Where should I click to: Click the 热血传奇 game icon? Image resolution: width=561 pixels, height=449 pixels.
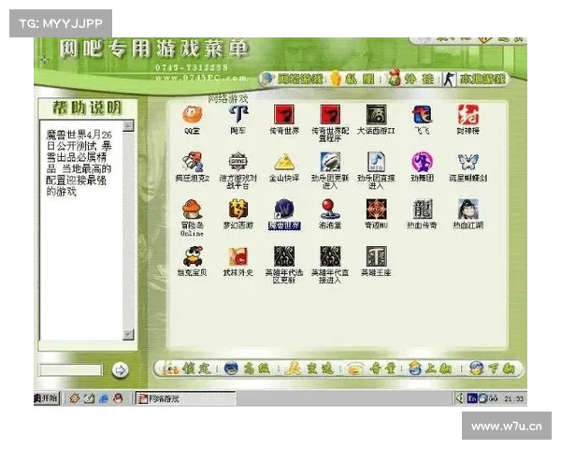point(423,210)
